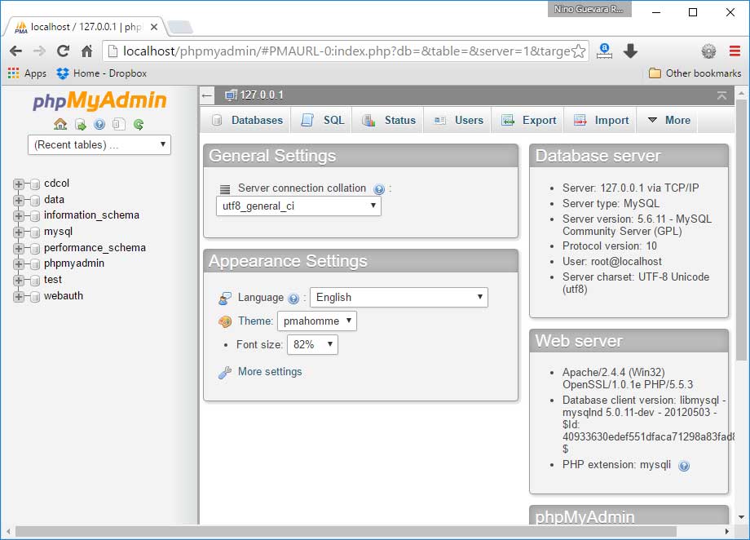Screen dimensions: 750x540
Task: Expand the cdcol database tree node
Action: click(19, 184)
